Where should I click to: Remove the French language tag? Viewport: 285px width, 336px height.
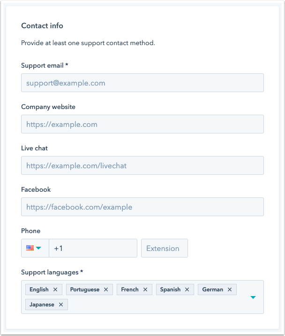click(145, 289)
